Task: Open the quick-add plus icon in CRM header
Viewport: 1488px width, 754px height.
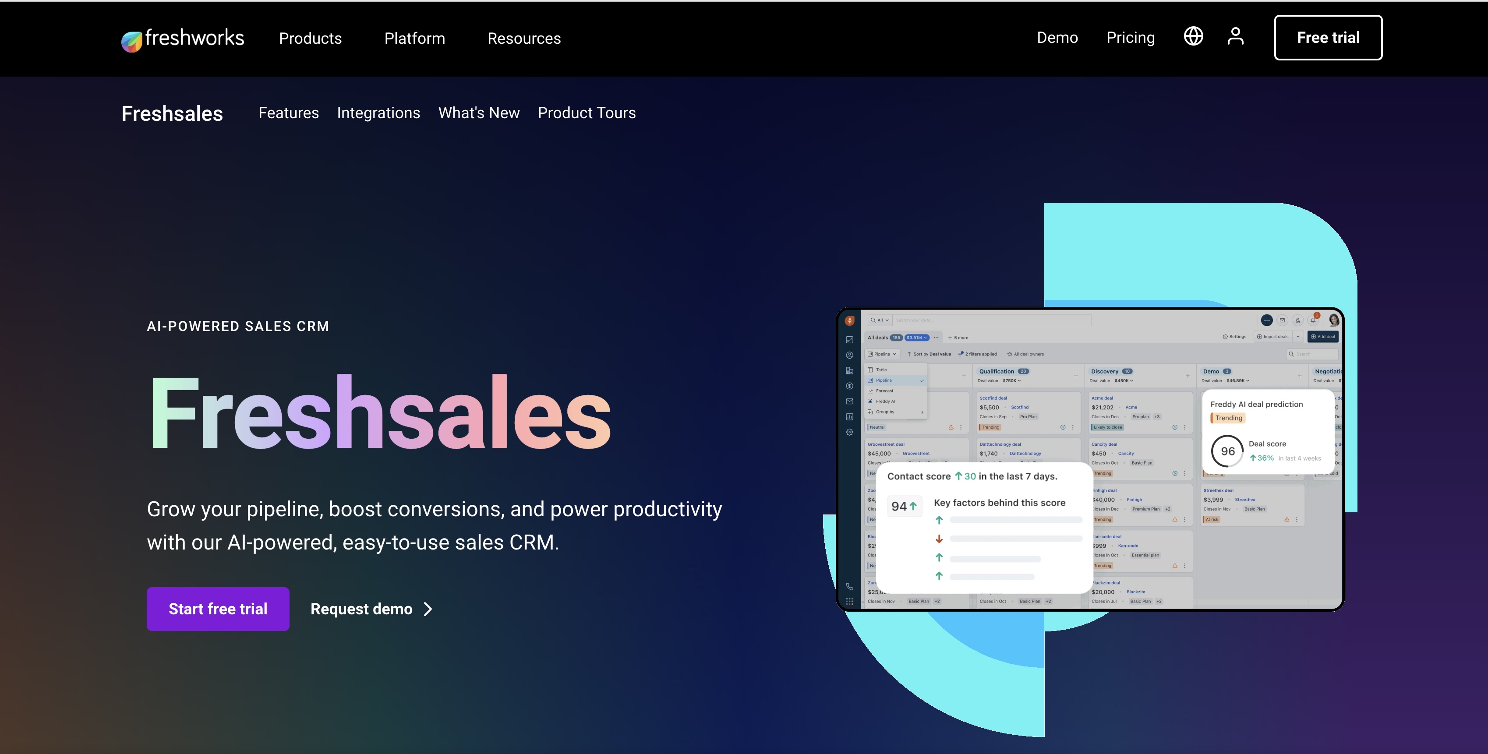Action: tap(1267, 321)
